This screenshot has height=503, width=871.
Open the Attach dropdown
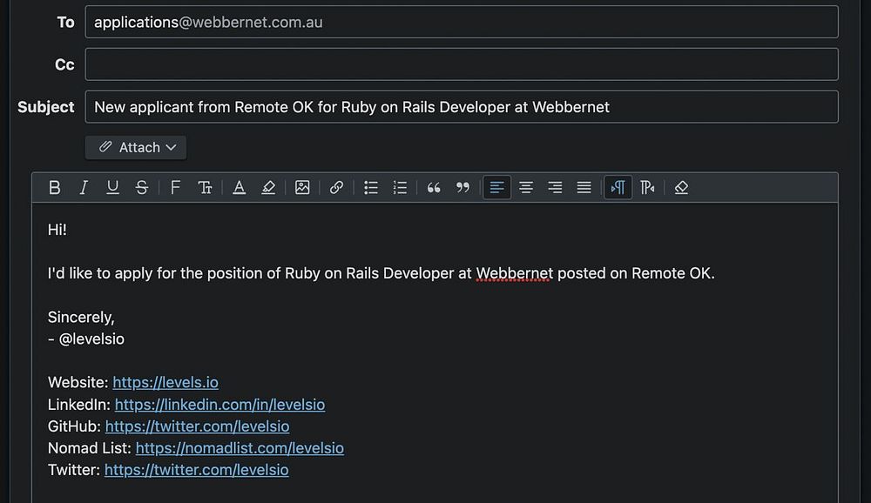tap(136, 148)
